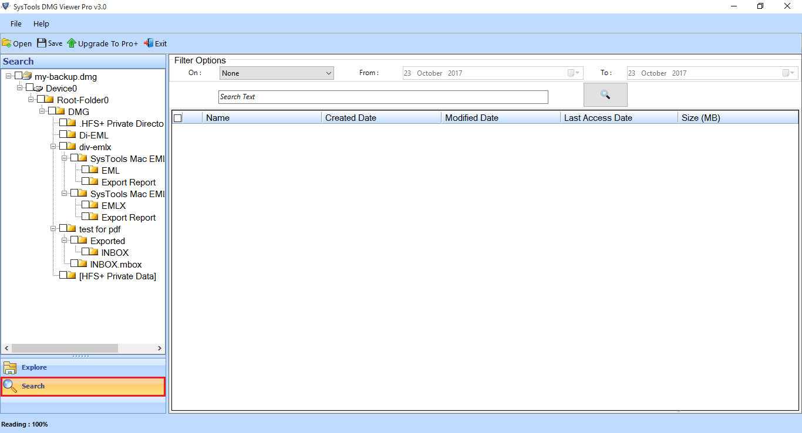
Task: Run the search with the magnifier button
Action: (x=605, y=94)
